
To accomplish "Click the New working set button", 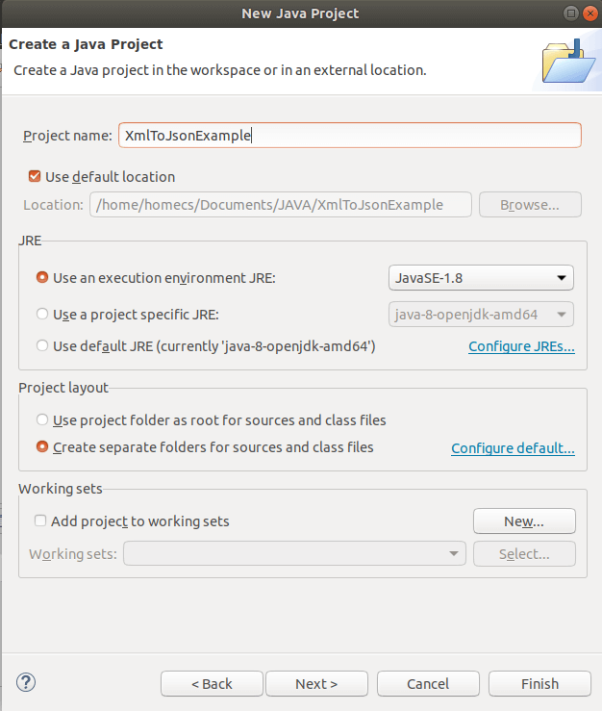I will pyautogui.click(x=524, y=521).
